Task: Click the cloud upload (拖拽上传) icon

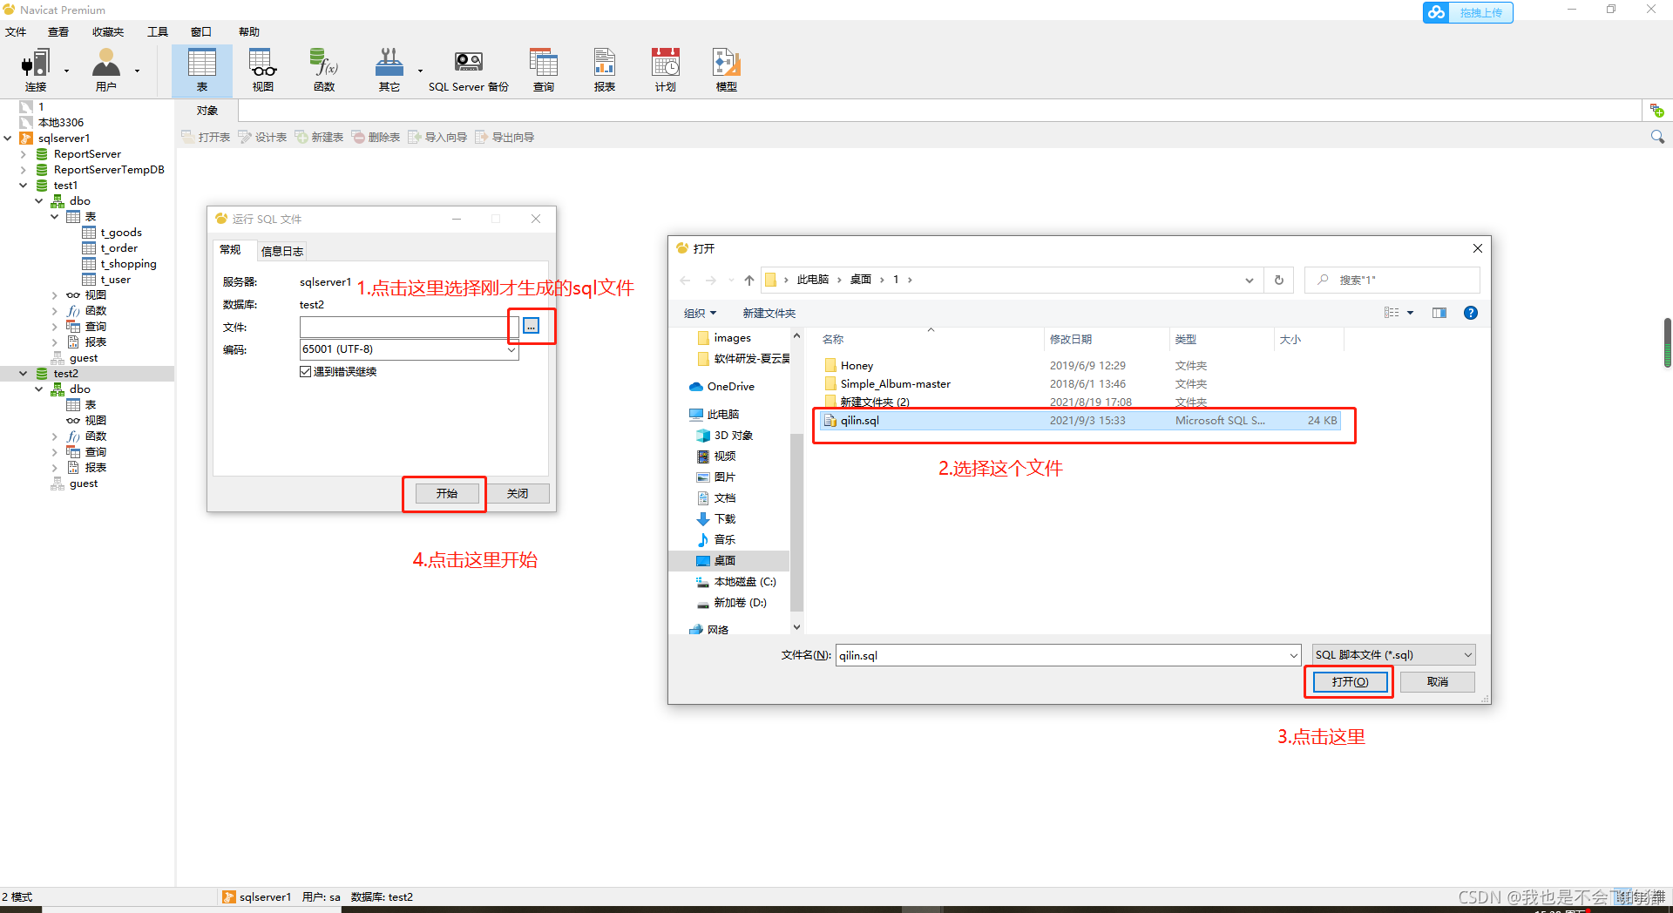Action: pyautogui.click(x=1468, y=12)
